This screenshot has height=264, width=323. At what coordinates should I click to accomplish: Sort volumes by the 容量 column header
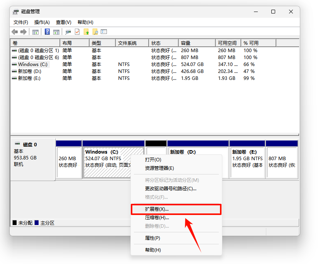pyautogui.click(x=196, y=43)
